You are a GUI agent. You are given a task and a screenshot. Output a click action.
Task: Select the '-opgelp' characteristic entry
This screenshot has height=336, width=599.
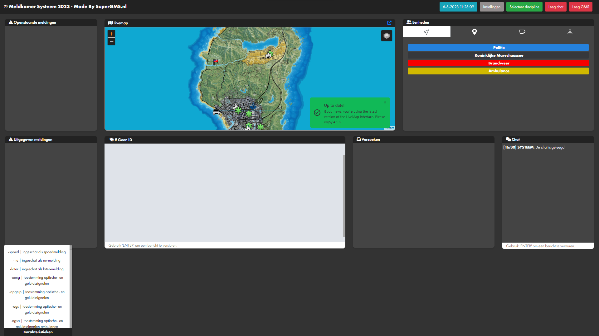[37, 295]
